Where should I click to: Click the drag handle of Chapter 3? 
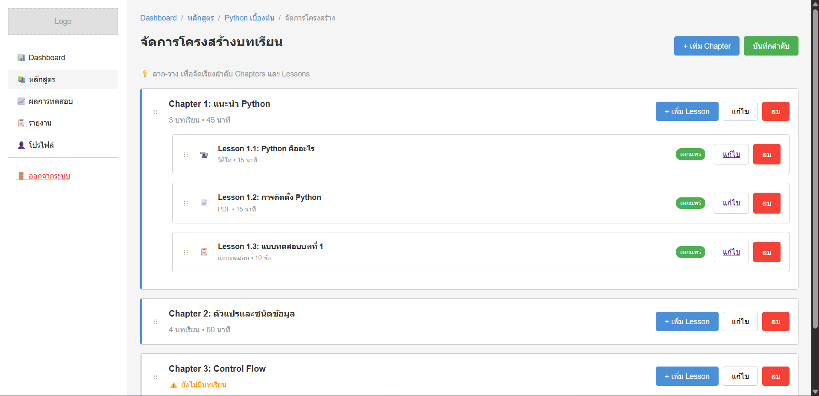click(156, 376)
